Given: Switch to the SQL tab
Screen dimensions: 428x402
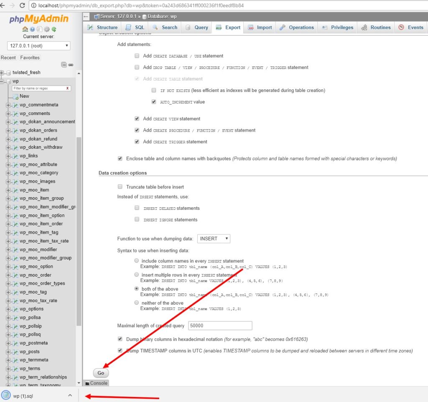Looking at the screenshot, I should 135,28.
